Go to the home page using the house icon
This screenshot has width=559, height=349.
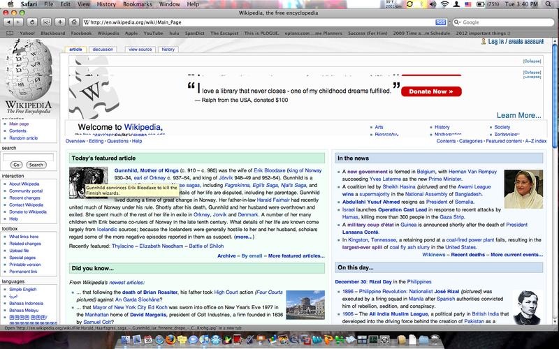coord(74,22)
